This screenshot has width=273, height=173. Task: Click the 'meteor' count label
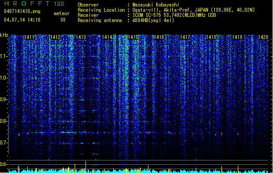(x=62, y=13)
